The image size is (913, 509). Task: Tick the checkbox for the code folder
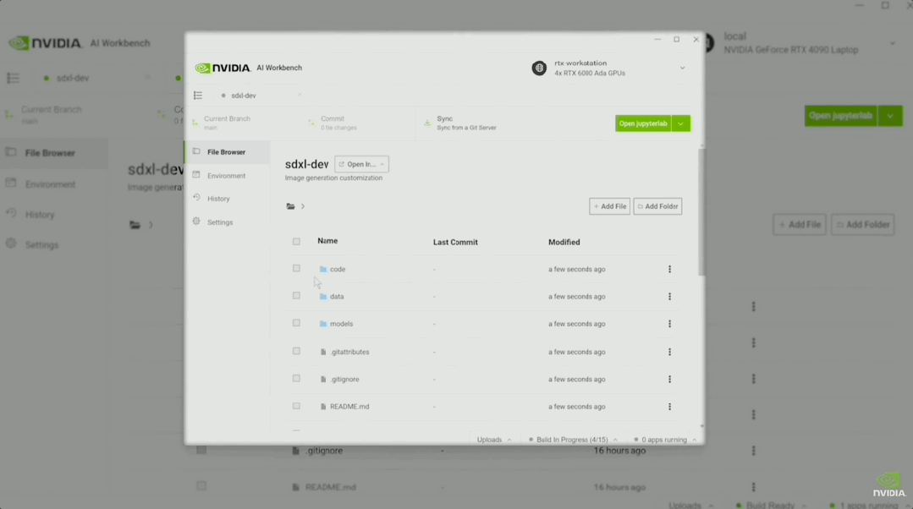pyautogui.click(x=296, y=269)
